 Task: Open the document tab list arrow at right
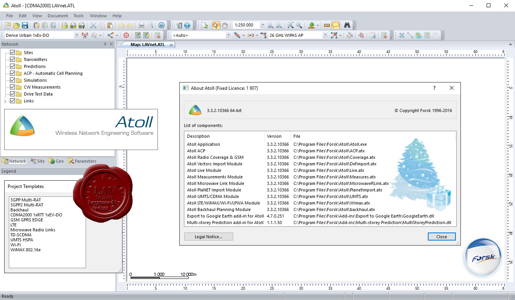click(510, 45)
